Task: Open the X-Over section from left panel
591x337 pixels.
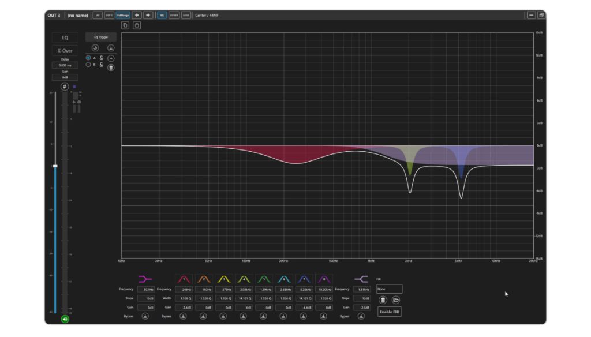Action: [65, 51]
